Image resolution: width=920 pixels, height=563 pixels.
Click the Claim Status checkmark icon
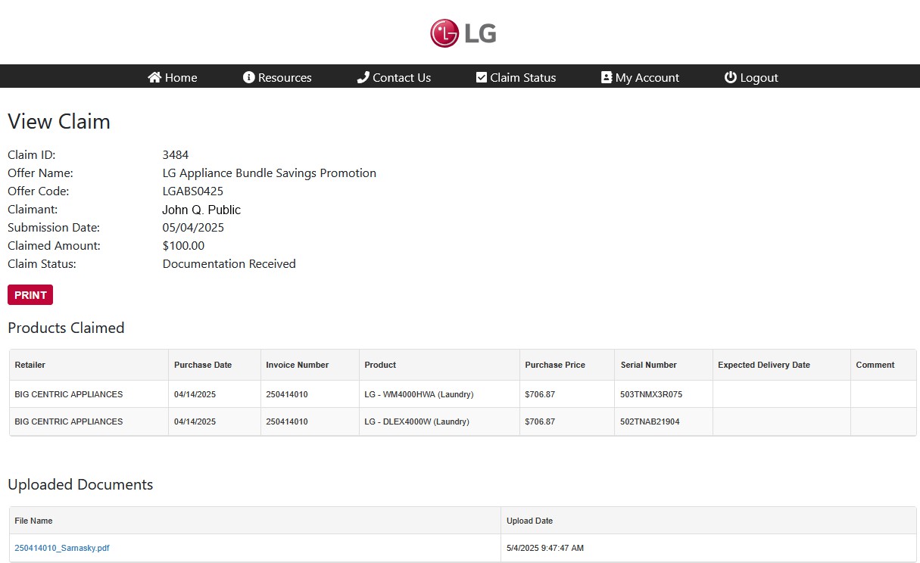[x=481, y=77]
